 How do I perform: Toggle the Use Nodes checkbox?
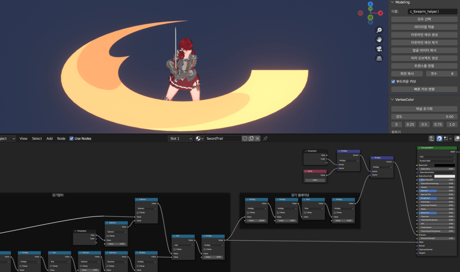coord(72,138)
